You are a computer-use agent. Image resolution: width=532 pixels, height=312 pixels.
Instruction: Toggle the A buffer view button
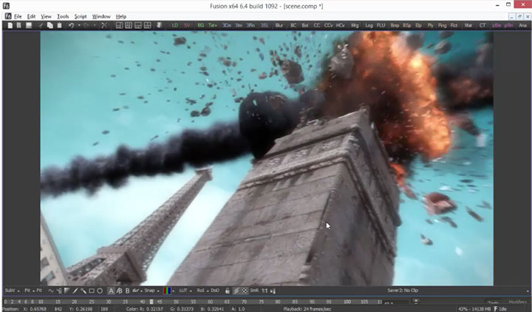coord(111,291)
